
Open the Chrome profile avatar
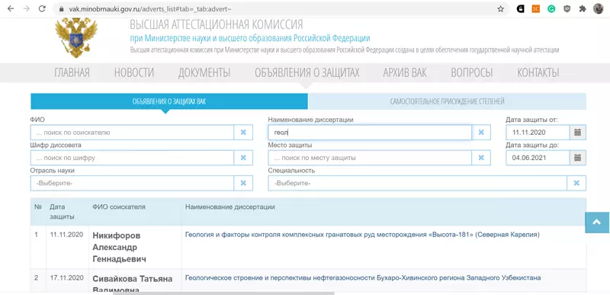[599, 8]
